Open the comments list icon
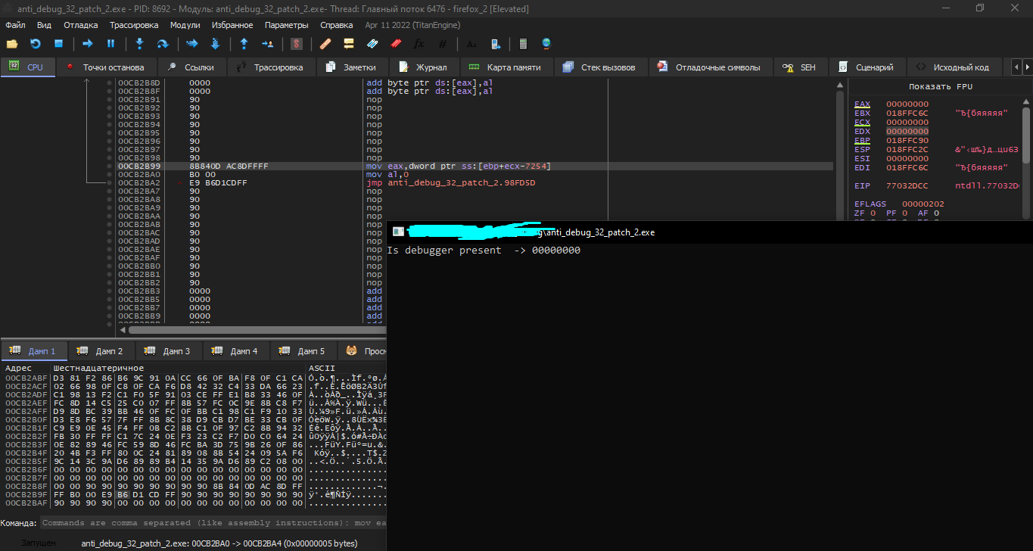The image size is (1033, 551). tap(348, 44)
